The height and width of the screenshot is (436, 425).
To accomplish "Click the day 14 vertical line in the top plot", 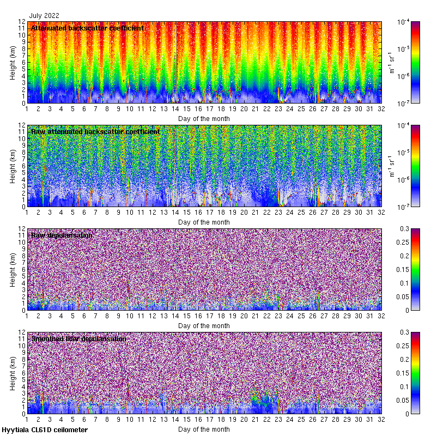I will (177, 62).
